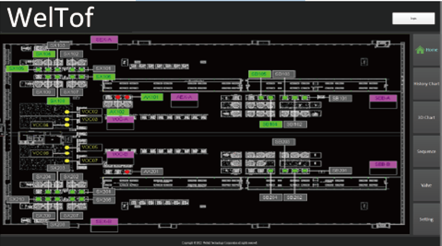Toggle the green AX101 unit
This screenshot has width=442, height=246.
coord(152,97)
